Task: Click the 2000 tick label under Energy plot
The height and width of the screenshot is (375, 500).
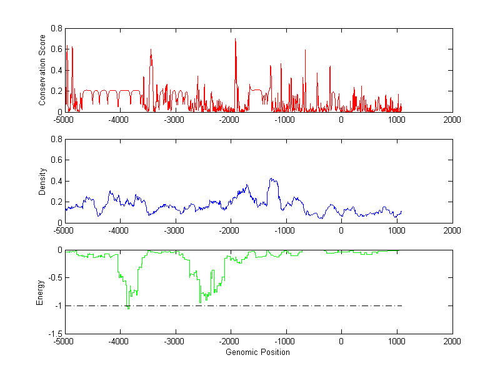Action: pos(452,342)
